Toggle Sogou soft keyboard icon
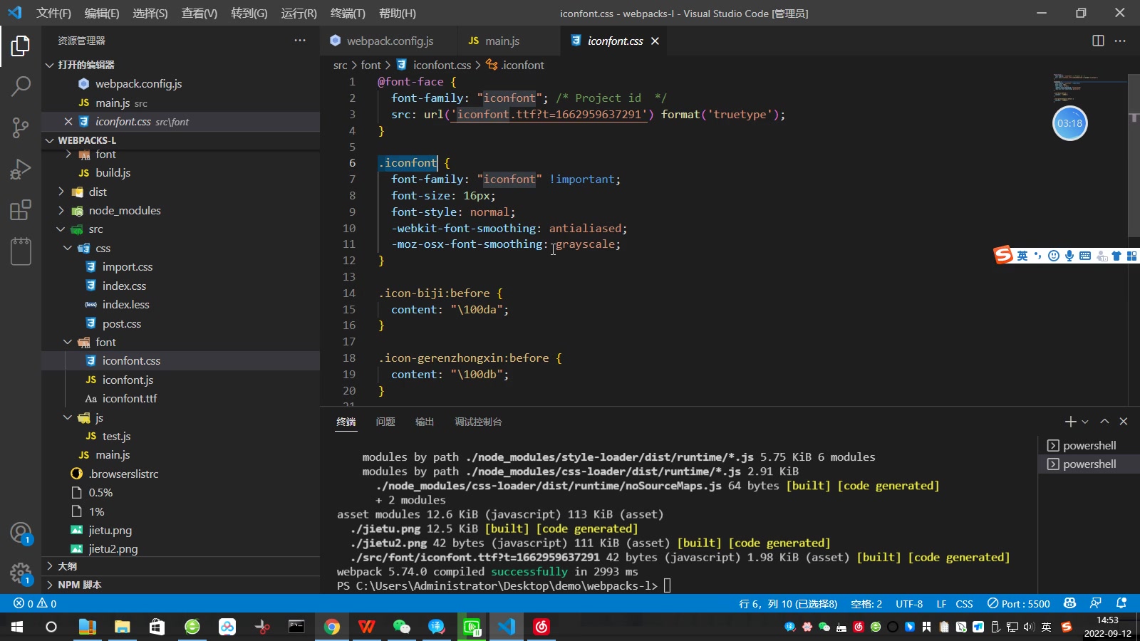 click(x=1085, y=256)
